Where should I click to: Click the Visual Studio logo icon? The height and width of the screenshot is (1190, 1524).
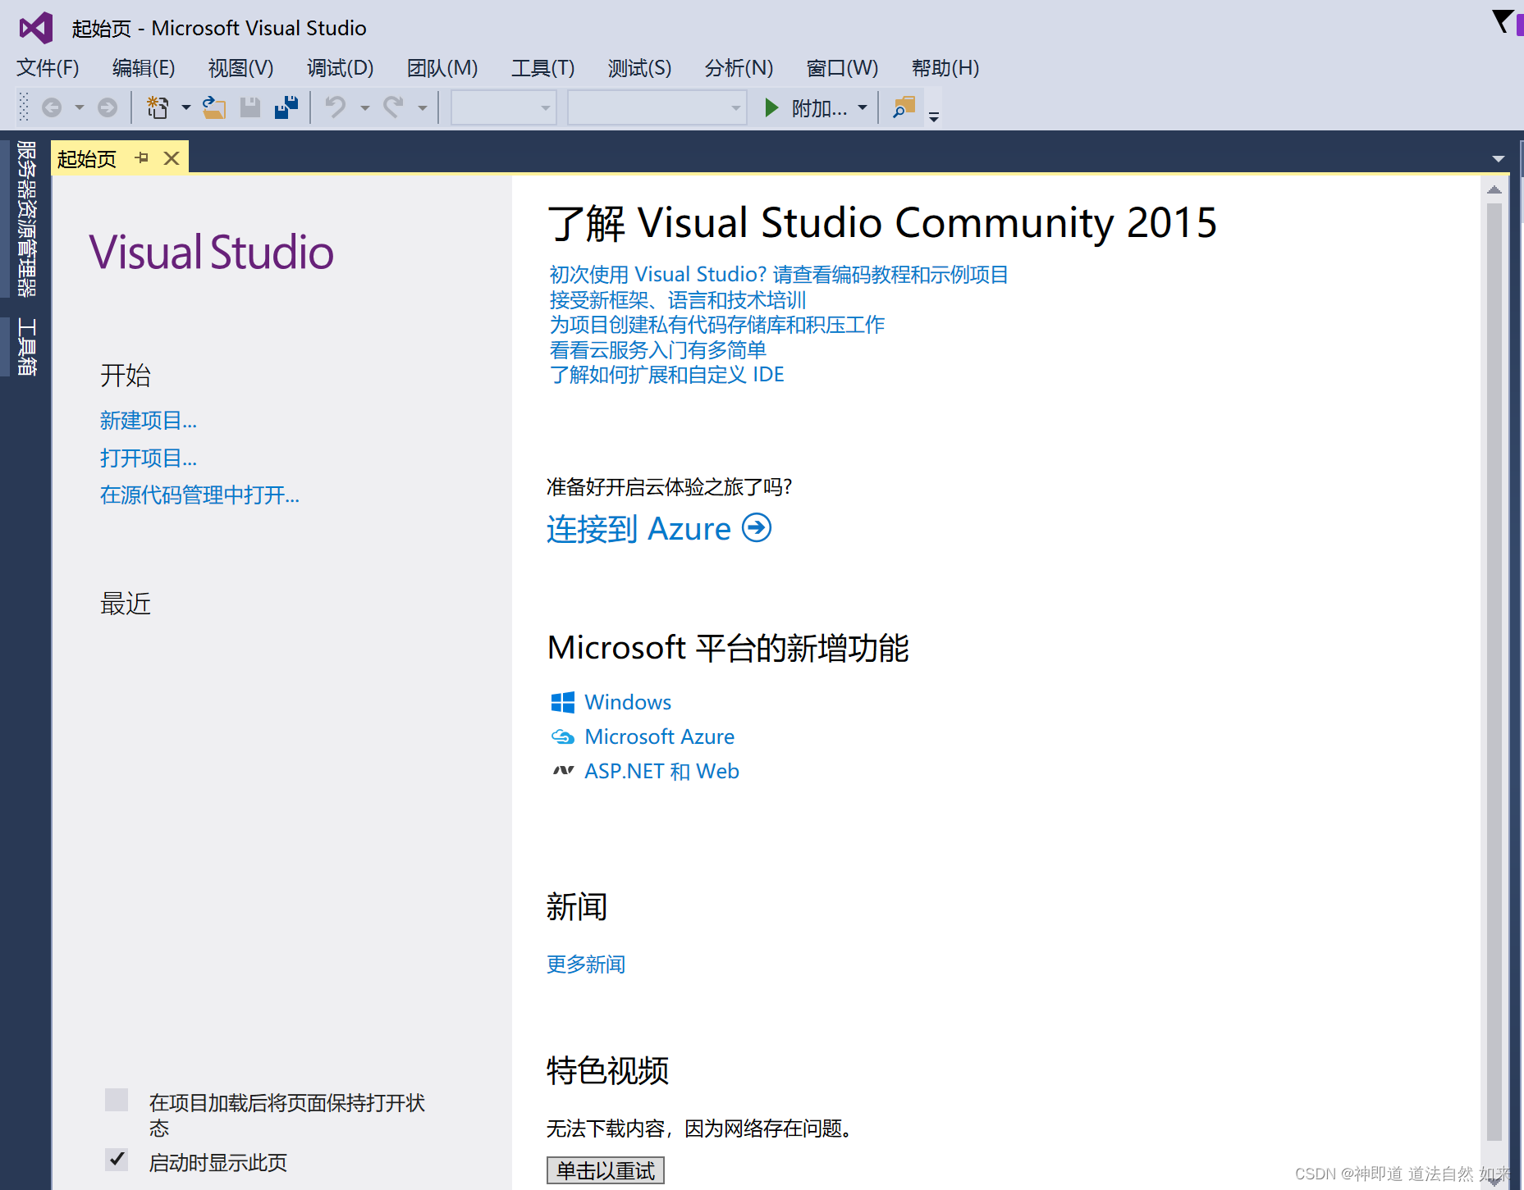[36, 29]
